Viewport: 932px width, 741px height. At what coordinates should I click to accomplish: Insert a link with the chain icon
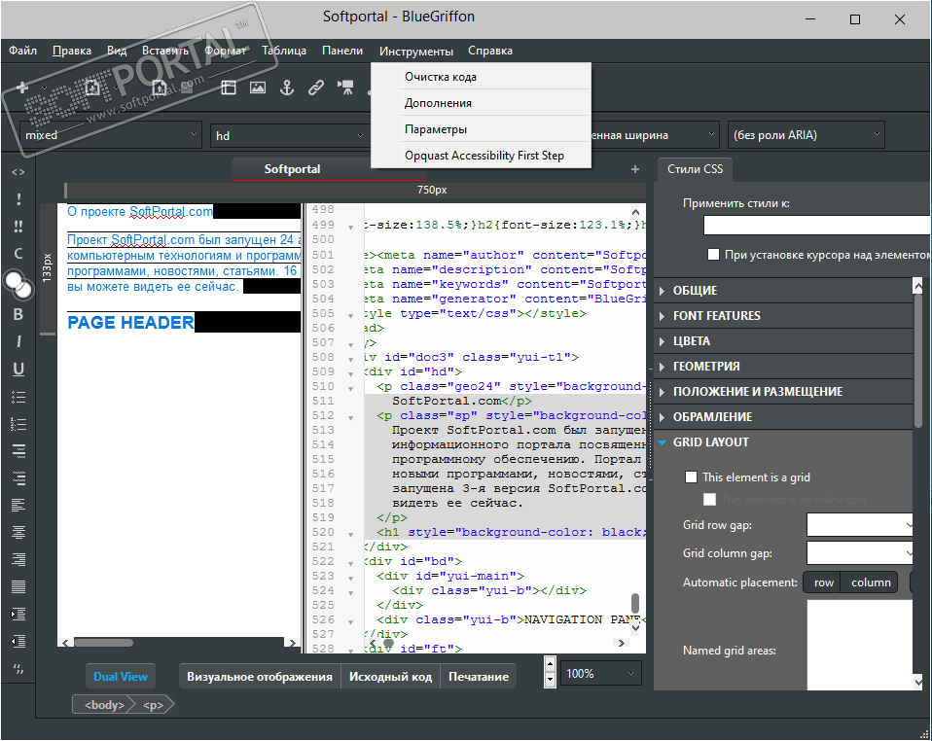pyautogui.click(x=316, y=88)
